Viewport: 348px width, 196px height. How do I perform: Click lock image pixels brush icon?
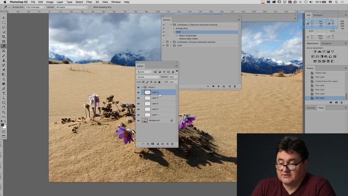coord(147,82)
